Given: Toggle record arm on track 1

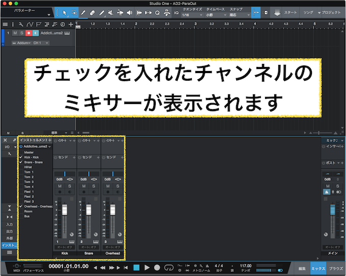Looking at the screenshot, I should click(28, 33).
